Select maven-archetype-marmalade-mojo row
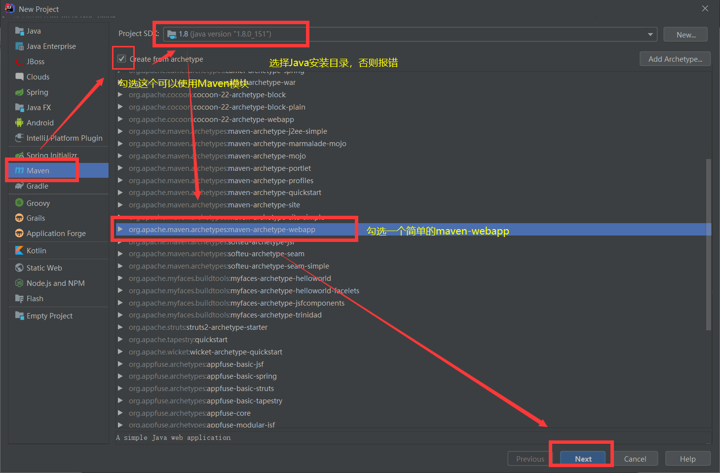 [413, 144]
